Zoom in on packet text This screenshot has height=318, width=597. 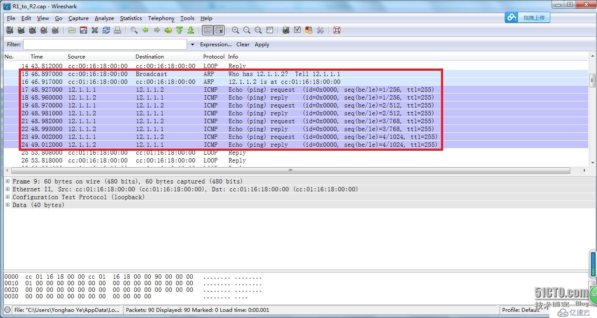coord(236,30)
